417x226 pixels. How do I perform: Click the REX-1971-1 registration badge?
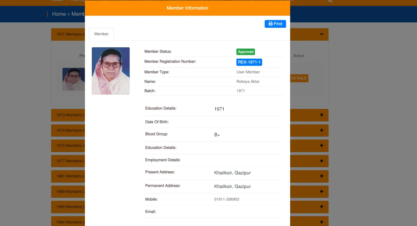249,62
